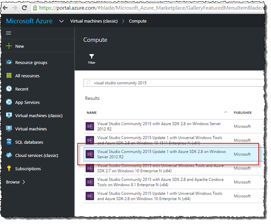Click the All resources grid icon
Image resolution: width=271 pixels, height=224 pixels.
pos(9,76)
